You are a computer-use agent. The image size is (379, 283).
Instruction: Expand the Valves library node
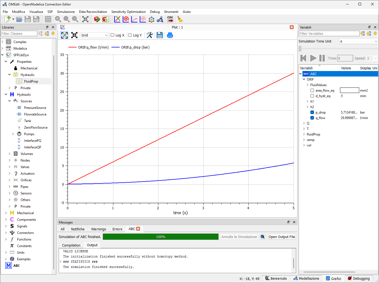pyautogui.click(x=9, y=167)
